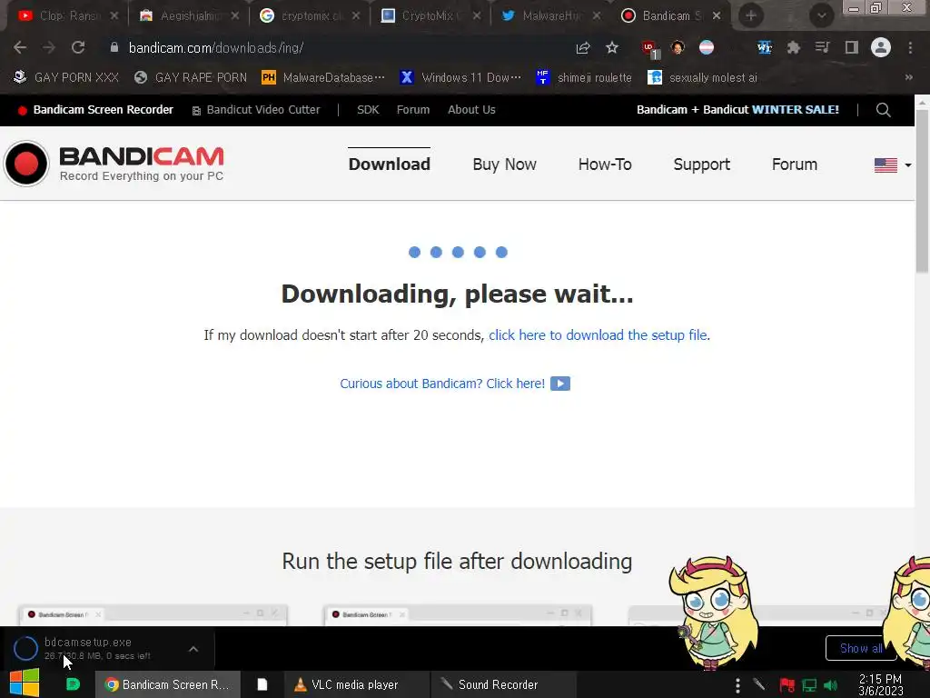Switch to the cryptomix Google search tab
The height and width of the screenshot is (698, 930).
(309, 16)
